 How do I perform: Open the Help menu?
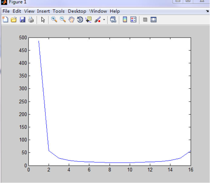tap(115, 11)
